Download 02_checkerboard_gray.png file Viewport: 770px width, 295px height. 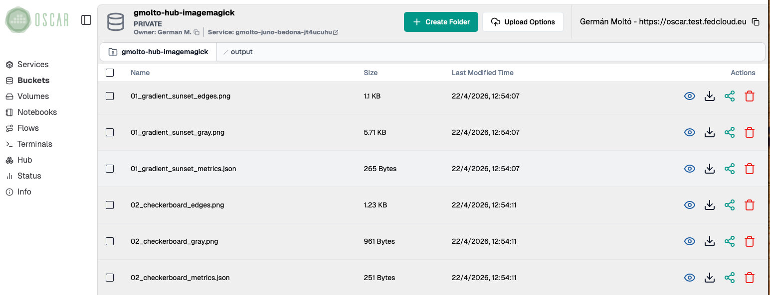709,241
